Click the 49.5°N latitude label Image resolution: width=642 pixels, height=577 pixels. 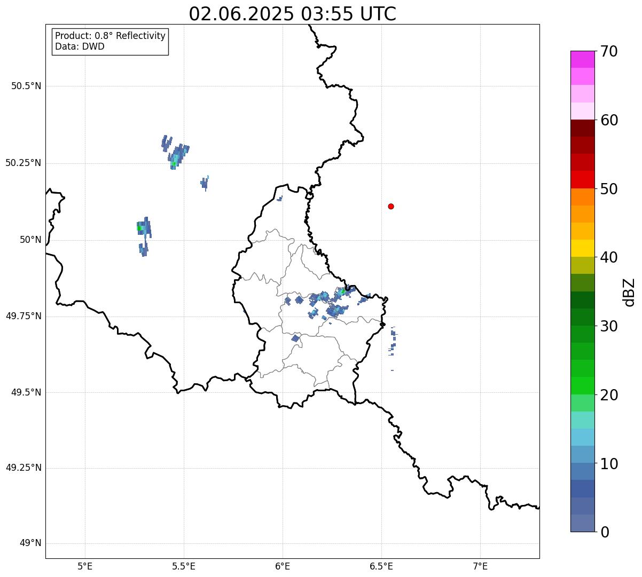[26, 392]
